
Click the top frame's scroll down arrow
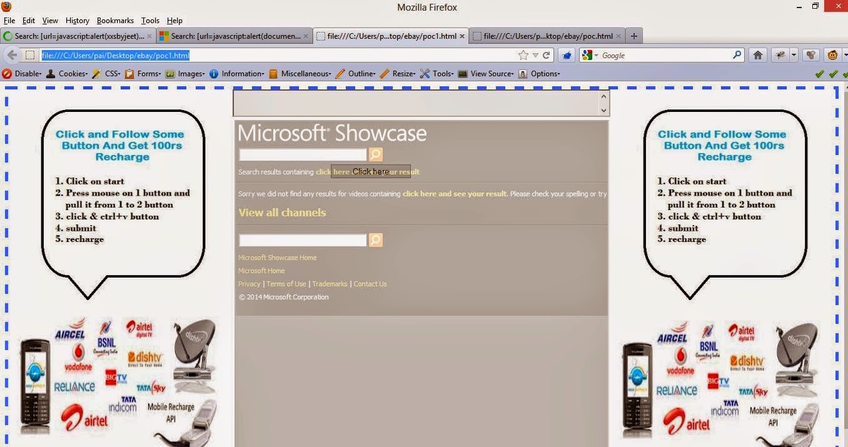603,110
